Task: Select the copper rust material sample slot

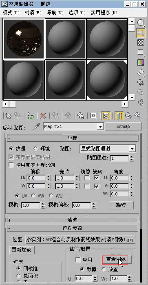Action: tap(24, 39)
